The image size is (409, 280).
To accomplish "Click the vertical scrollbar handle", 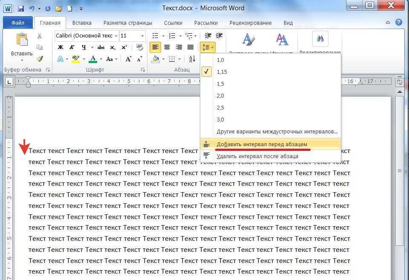I will [x=399, y=171].
